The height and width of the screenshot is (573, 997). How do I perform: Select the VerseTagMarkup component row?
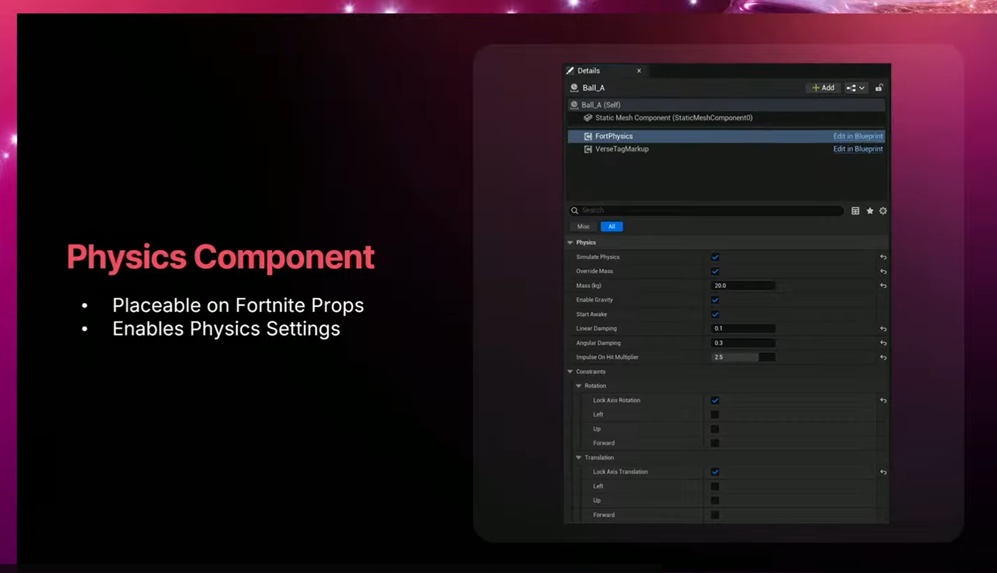click(726, 149)
